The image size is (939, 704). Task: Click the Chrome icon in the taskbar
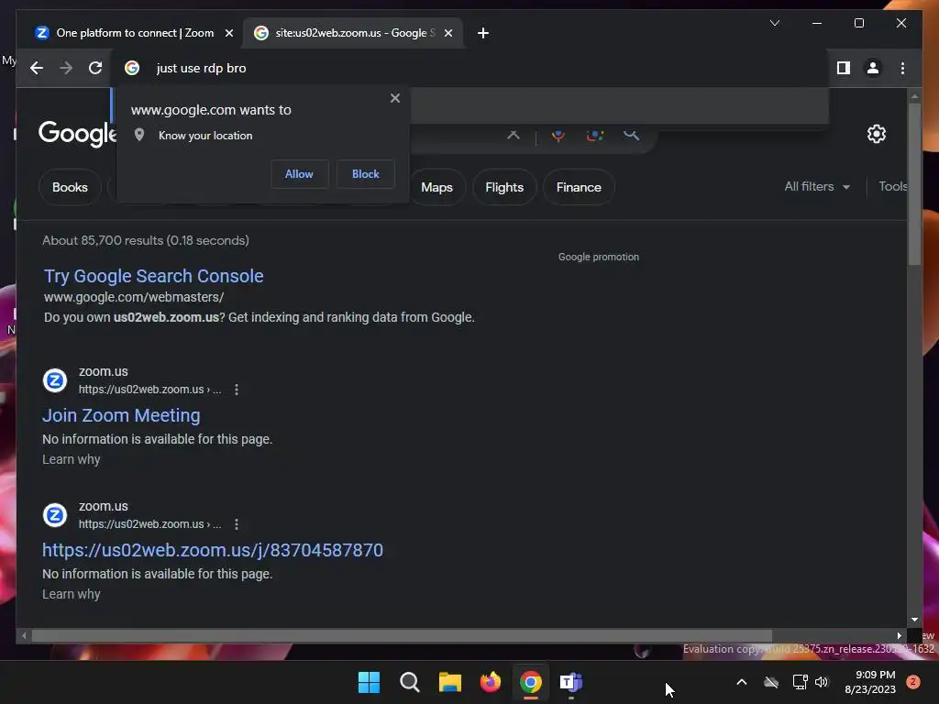coord(531,682)
